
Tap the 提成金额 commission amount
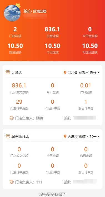point(15,48)
